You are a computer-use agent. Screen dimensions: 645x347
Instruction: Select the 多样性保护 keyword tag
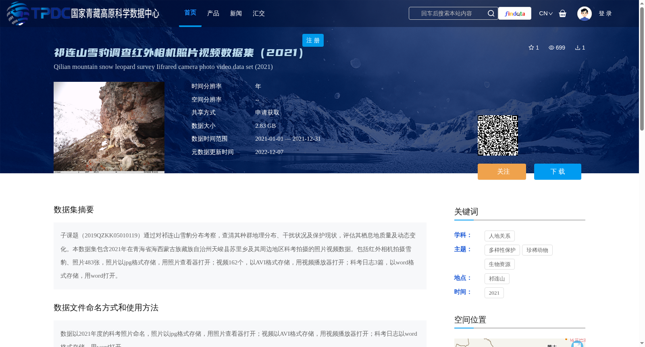(x=502, y=250)
